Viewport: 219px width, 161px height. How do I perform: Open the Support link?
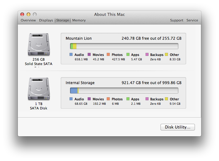click(x=176, y=20)
